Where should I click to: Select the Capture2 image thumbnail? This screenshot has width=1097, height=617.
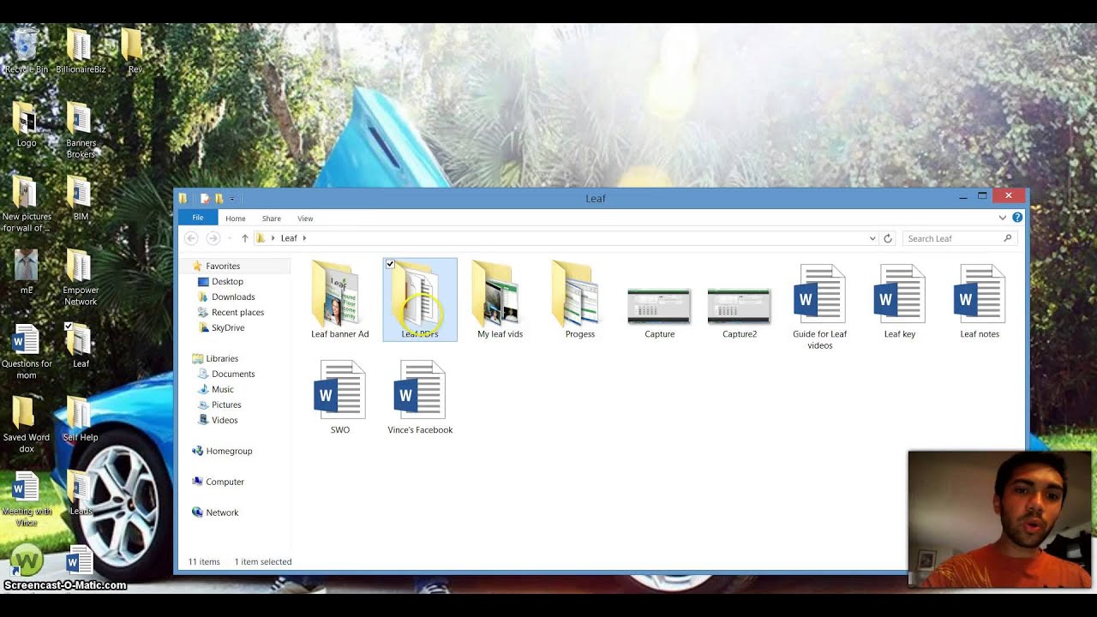[x=740, y=308]
